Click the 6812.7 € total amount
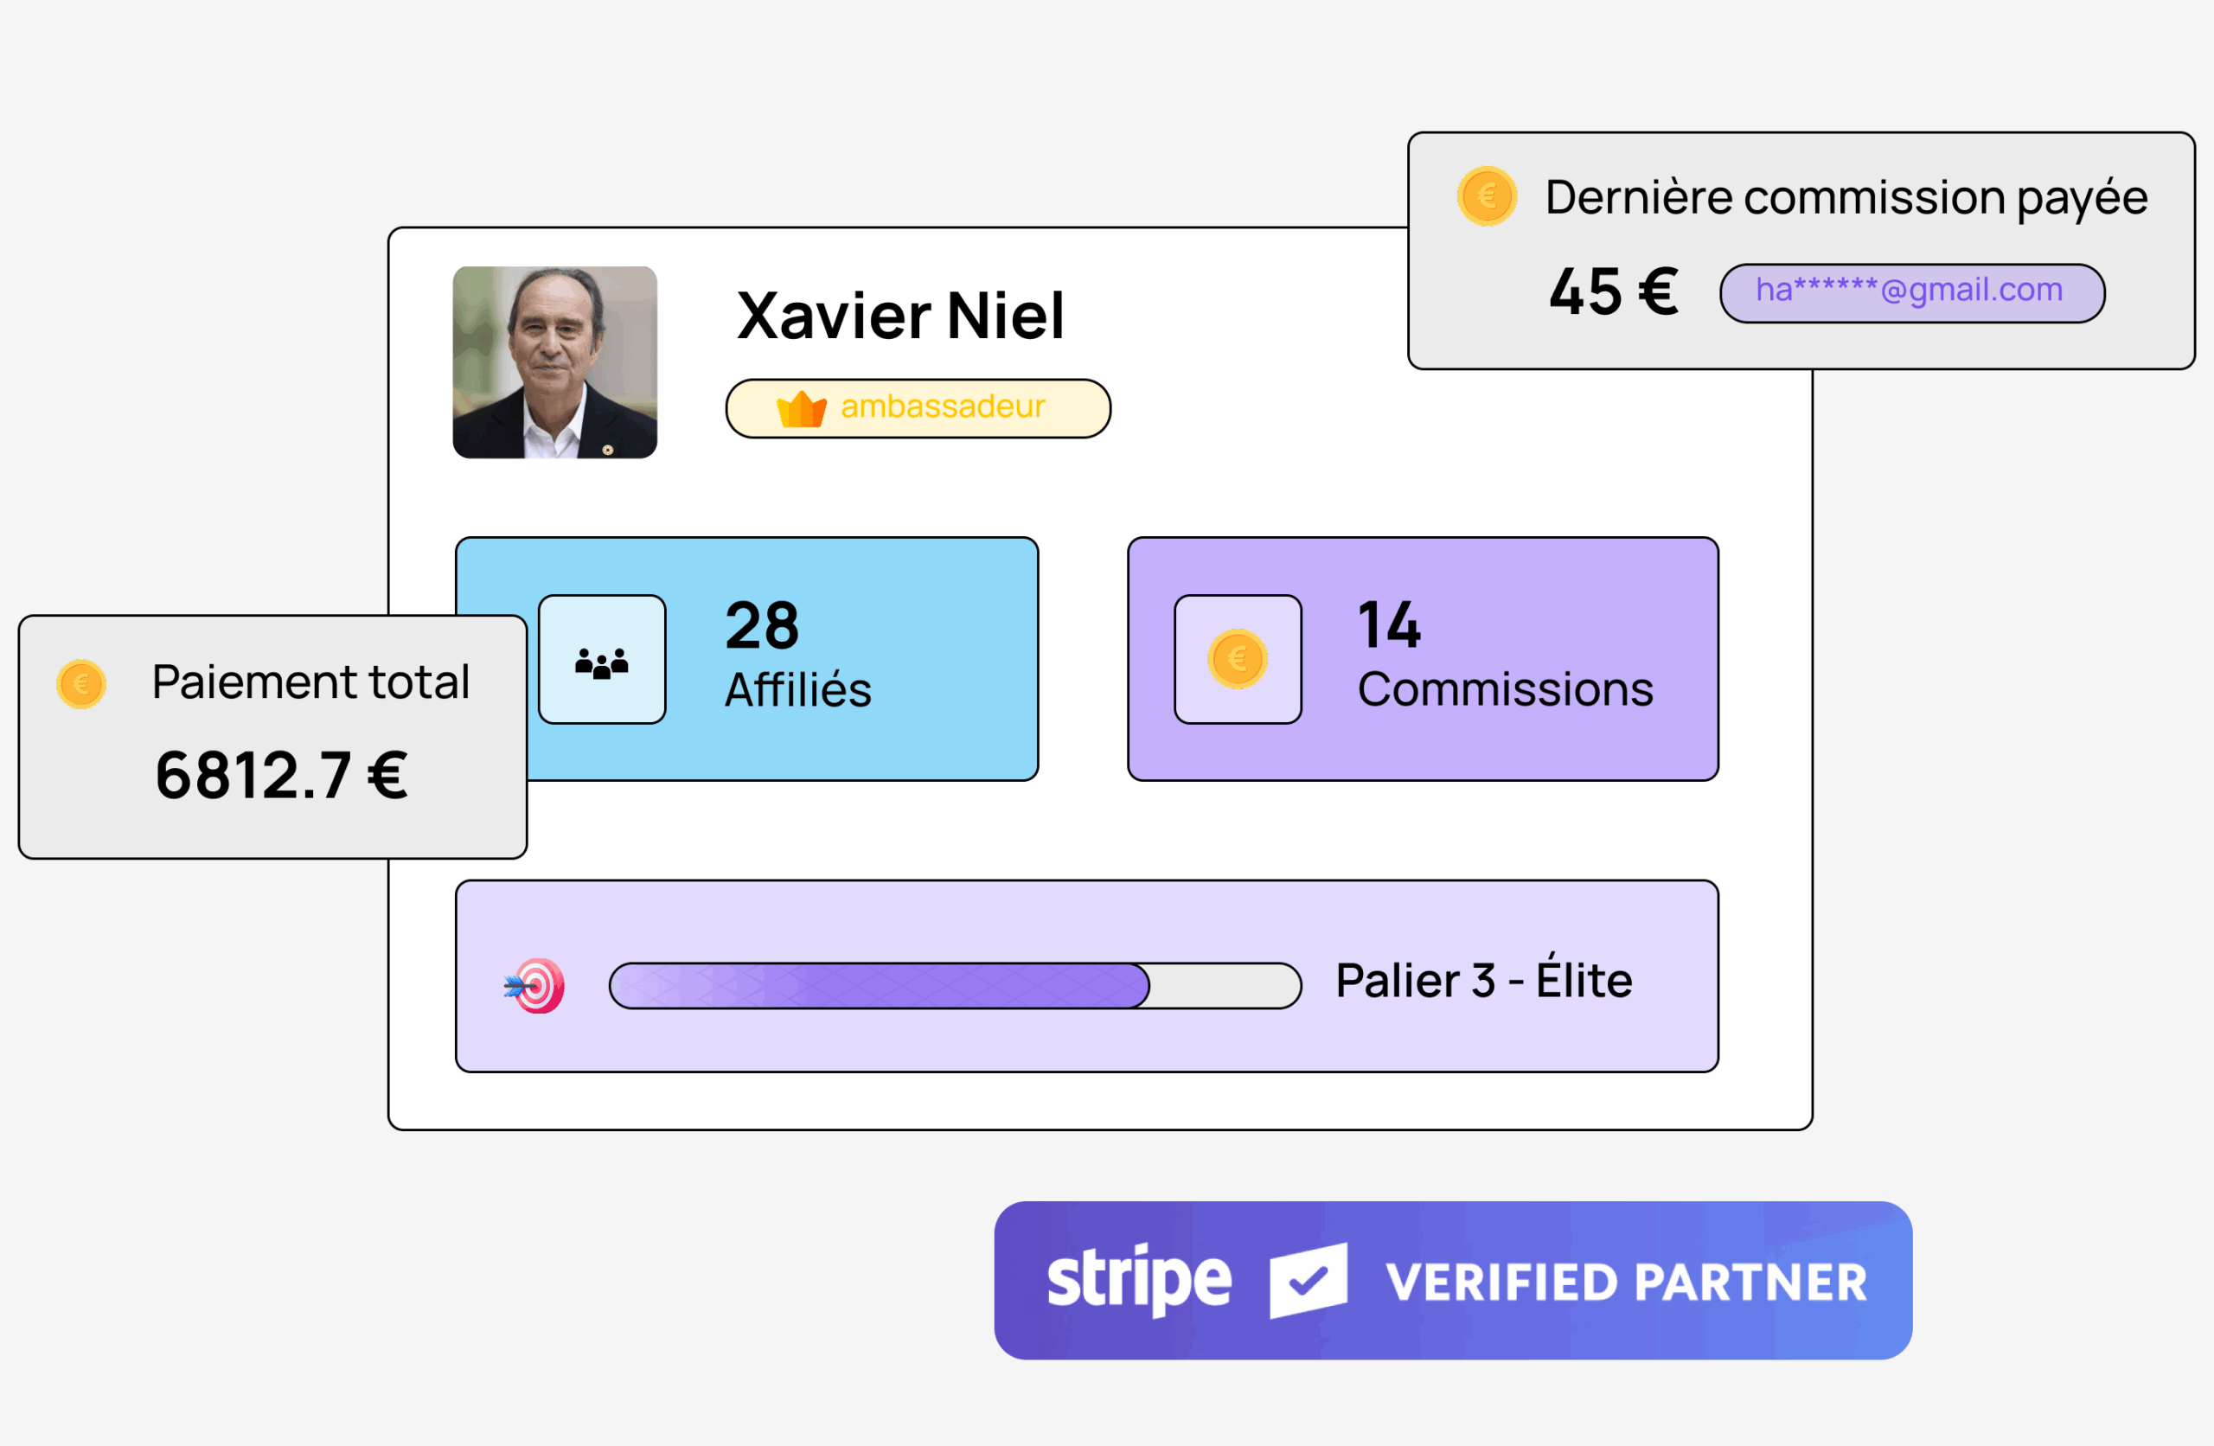This screenshot has width=2214, height=1446. 281,775
